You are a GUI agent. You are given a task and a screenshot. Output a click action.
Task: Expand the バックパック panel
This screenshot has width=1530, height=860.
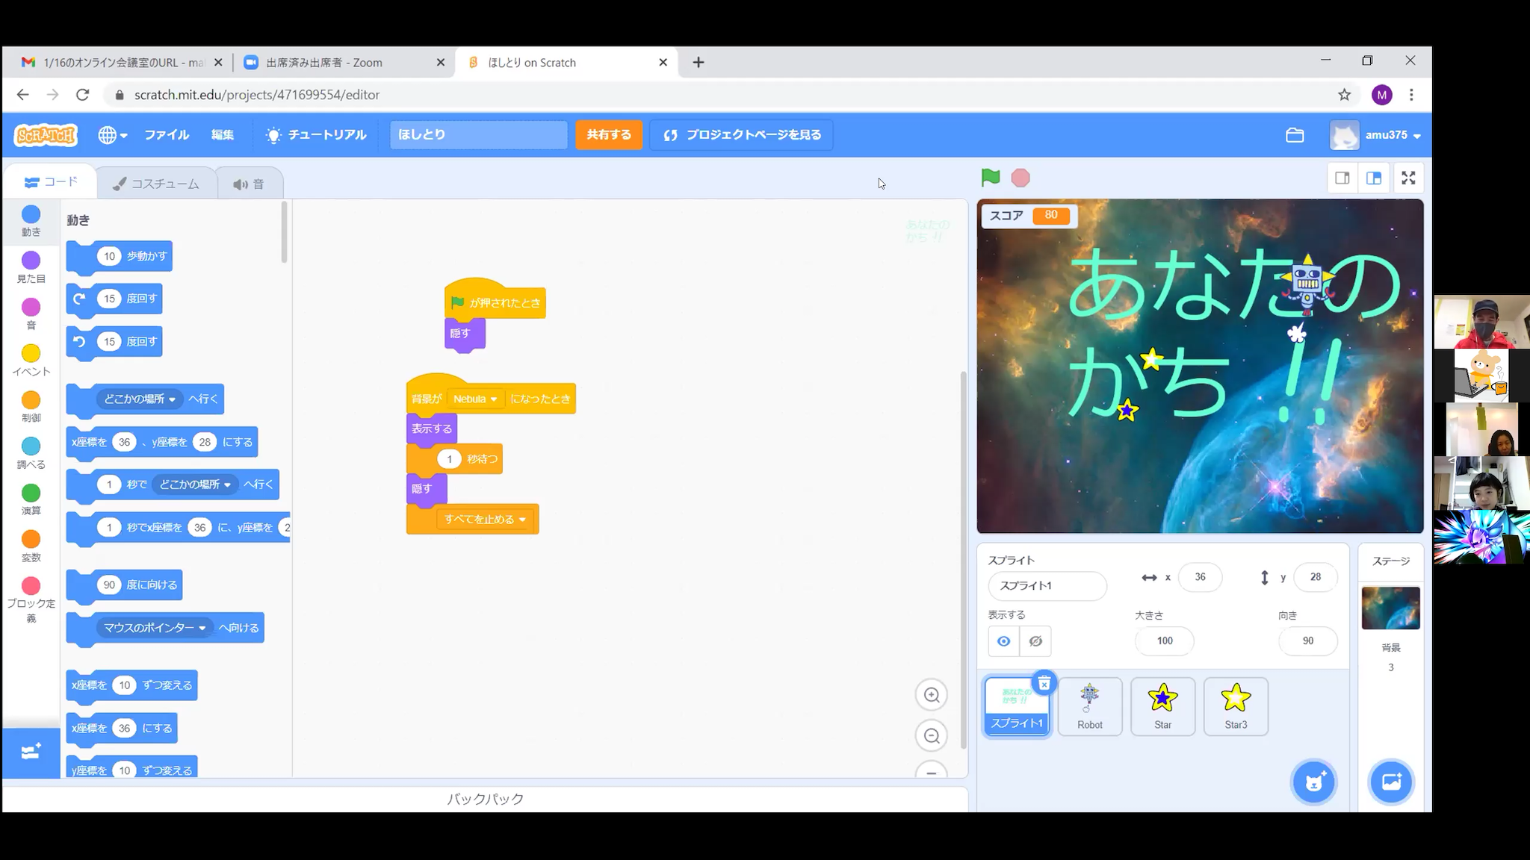[x=486, y=799]
